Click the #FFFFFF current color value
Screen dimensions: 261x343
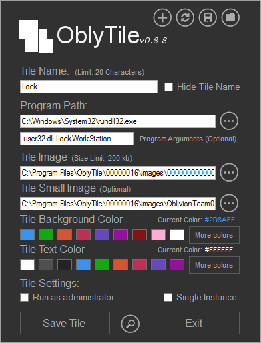pos(219,250)
